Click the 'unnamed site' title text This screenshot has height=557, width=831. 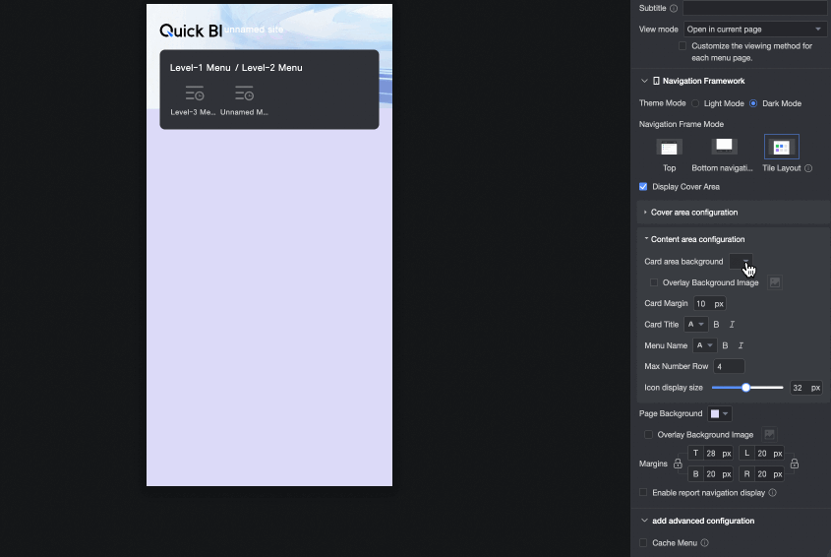254,30
